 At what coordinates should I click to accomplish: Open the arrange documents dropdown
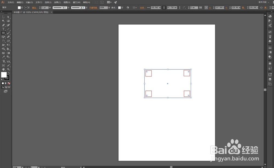(109, 2)
